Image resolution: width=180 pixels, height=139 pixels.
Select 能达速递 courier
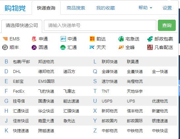71,101
